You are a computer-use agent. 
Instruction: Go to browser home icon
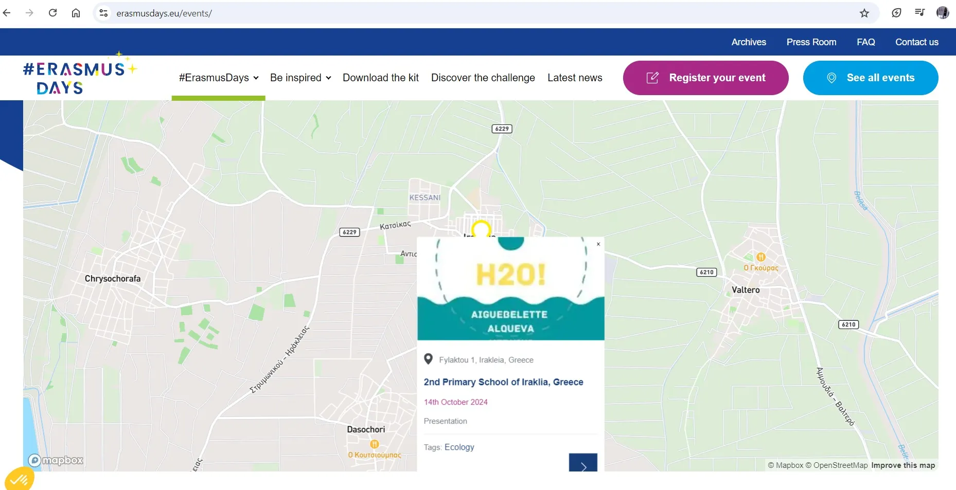tap(76, 13)
